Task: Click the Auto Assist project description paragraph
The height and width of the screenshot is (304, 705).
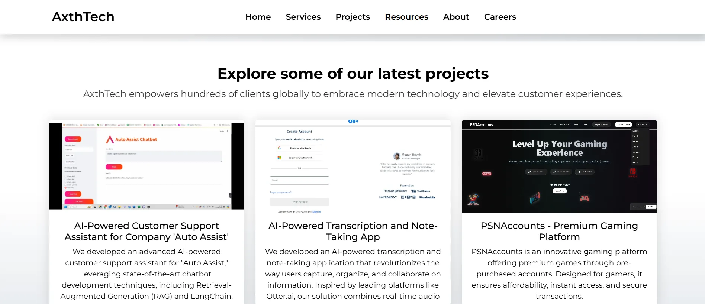Action: pyautogui.click(x=147, y=274)
